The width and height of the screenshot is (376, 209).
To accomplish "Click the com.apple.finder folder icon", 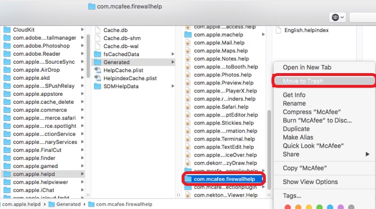I will (7, 158).
